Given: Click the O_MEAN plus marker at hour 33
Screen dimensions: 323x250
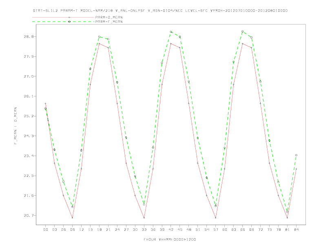Looking at the screenshot, I should click(x=144, y=218).
